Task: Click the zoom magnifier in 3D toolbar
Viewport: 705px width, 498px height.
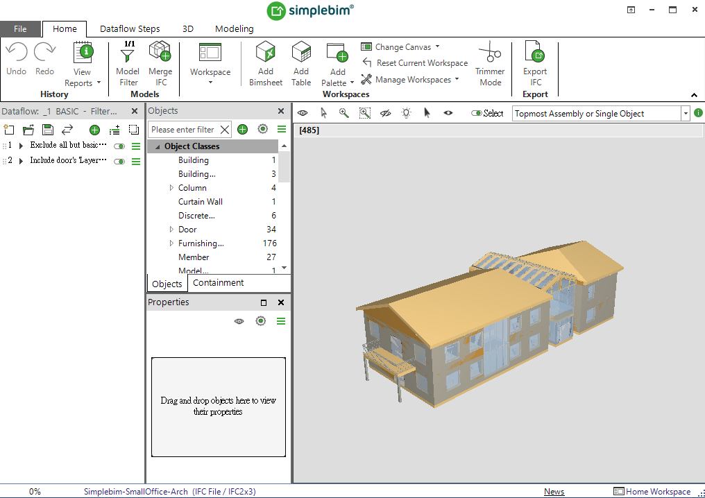Action: coord(343,113)
